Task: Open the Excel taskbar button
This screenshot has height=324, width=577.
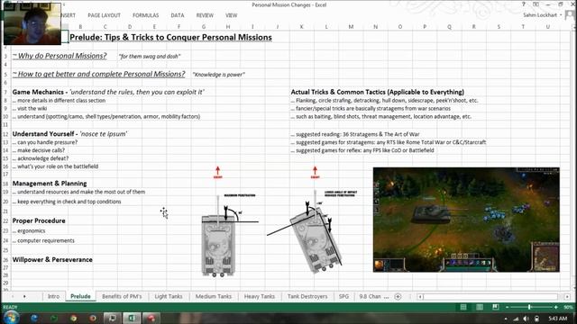Action: coord(132,318)
